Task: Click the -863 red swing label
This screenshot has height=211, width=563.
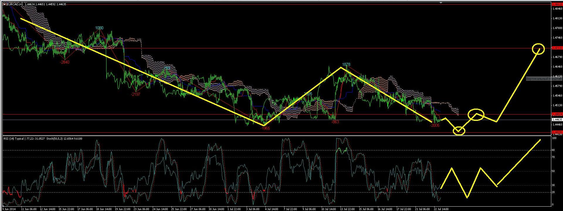Action: pyautogui.click(x=335, y=122)
